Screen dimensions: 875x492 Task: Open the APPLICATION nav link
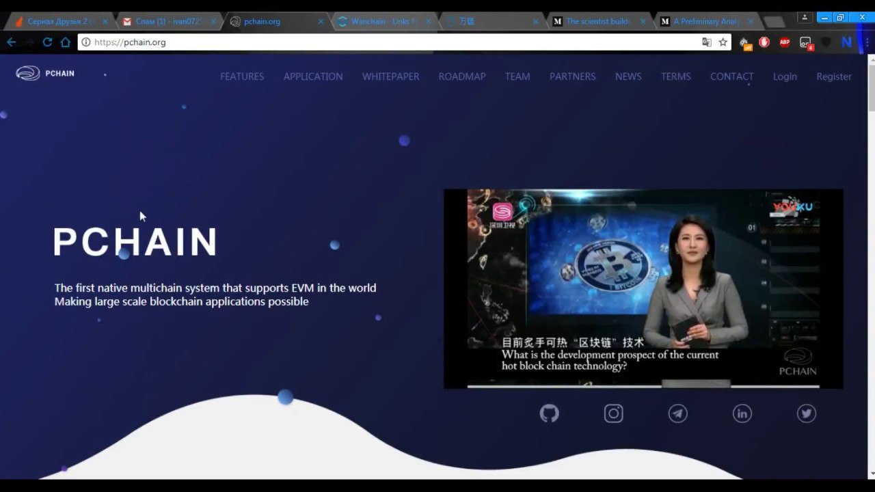313,77
